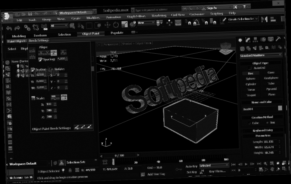Click the Save File floppy icon
Viewport: 291px width, 184px height.
30,14
